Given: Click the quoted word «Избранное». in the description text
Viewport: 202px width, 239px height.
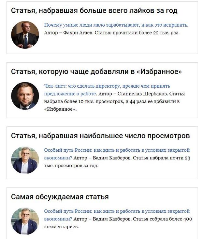Looking at the screenshot, I should [x=60, y=109].
